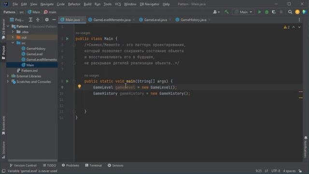Expand all in Project tool window

pos(30,20)
